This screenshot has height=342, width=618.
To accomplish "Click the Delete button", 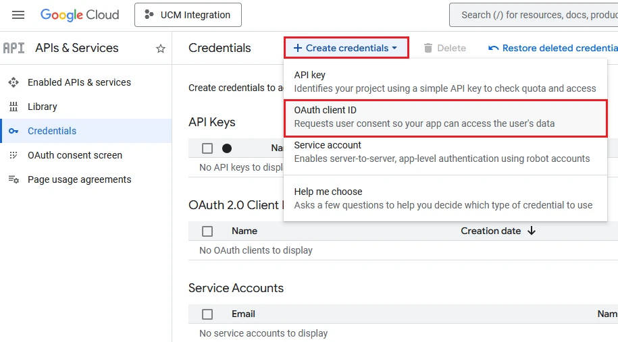I will [444, 48].
